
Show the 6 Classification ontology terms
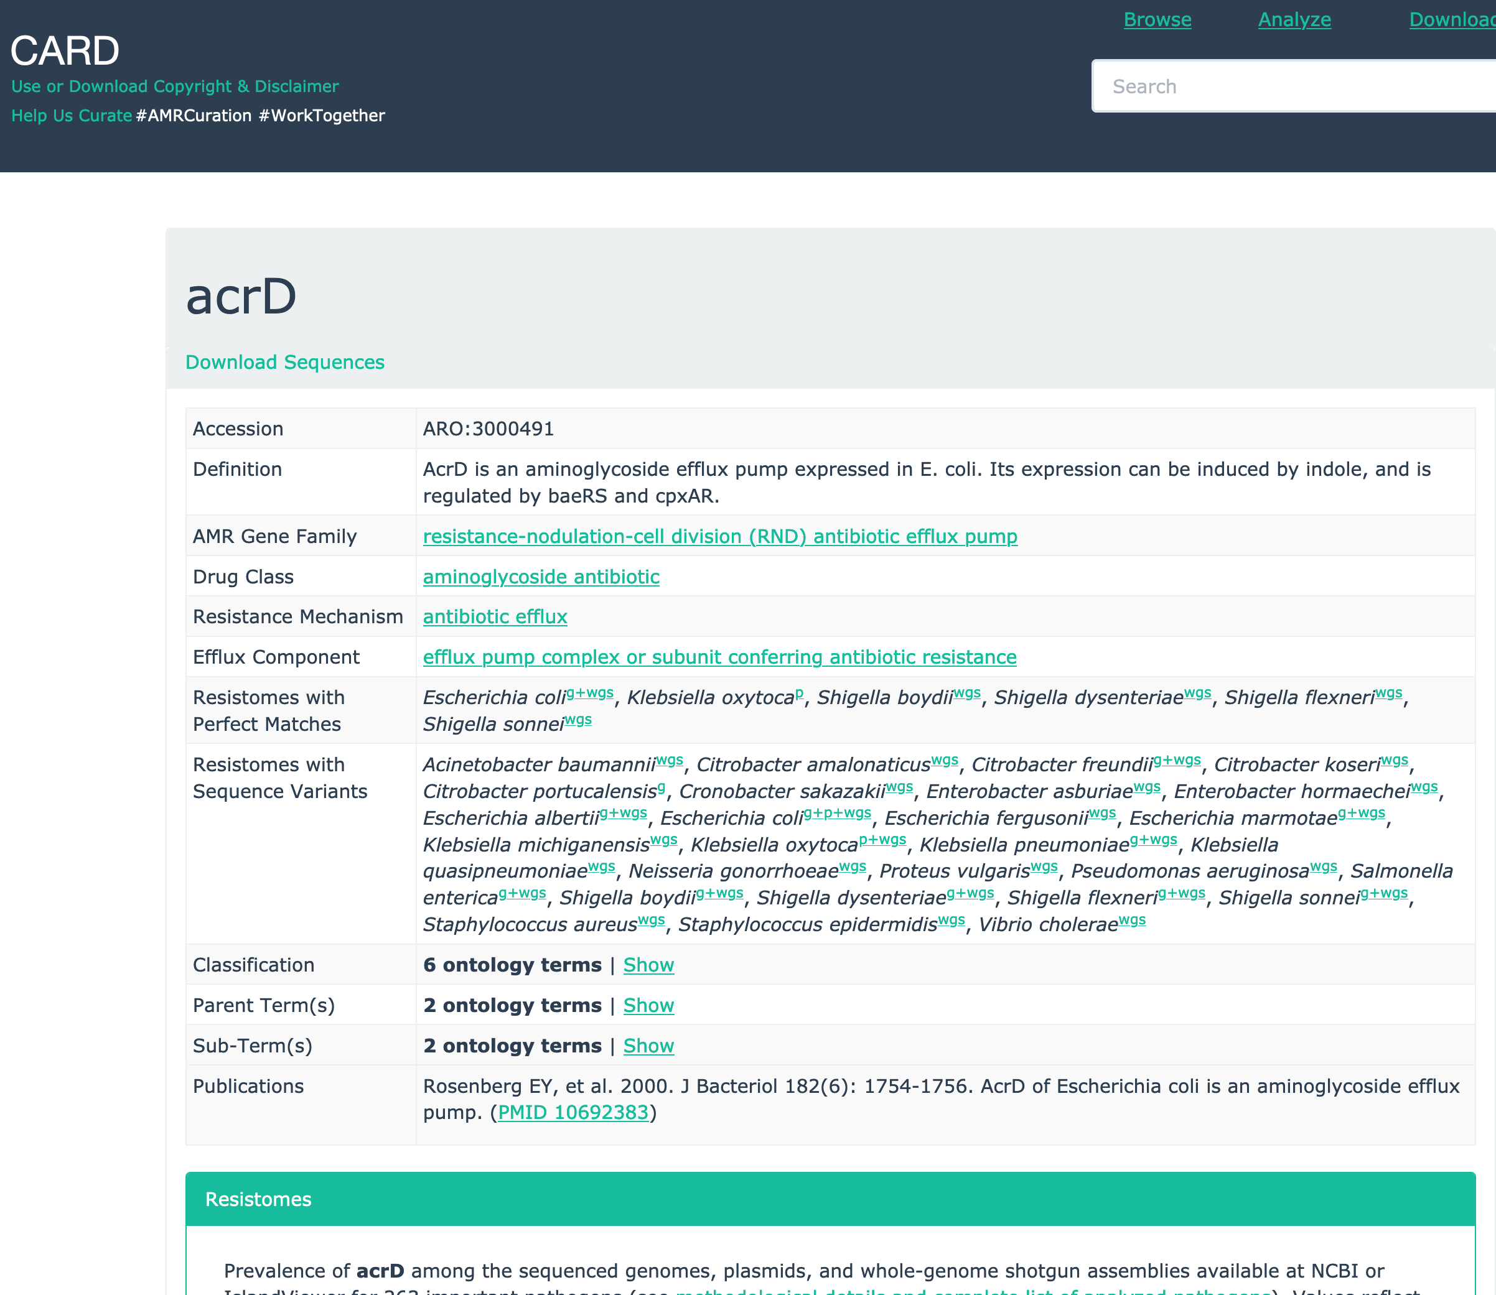(x=648, y=965)
